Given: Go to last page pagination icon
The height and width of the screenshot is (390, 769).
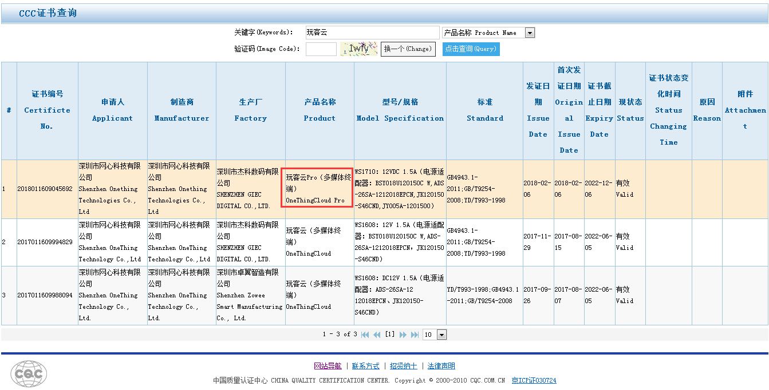Looking at the screenshot, I should click(415, 335).
